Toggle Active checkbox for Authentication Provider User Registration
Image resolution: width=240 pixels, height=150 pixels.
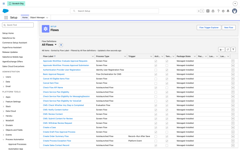[x=156, y=70]
